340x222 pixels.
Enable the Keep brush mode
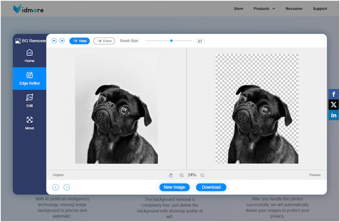point(79,41)
